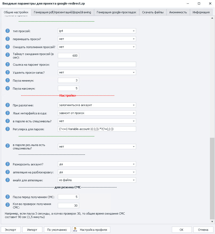Click help icon for 'емайл для аппеляции'
This screenshot has height=234, width=215.
[7, 180]
